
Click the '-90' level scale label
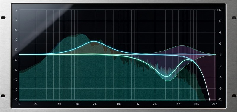coord(15,100)
